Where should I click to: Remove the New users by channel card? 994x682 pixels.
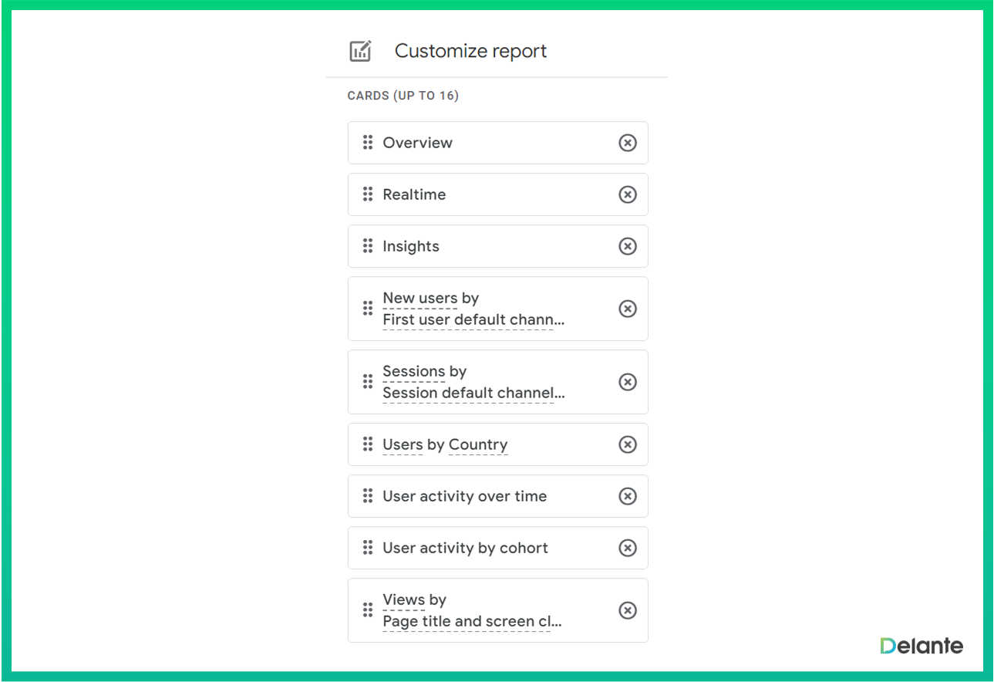[628, 309]
